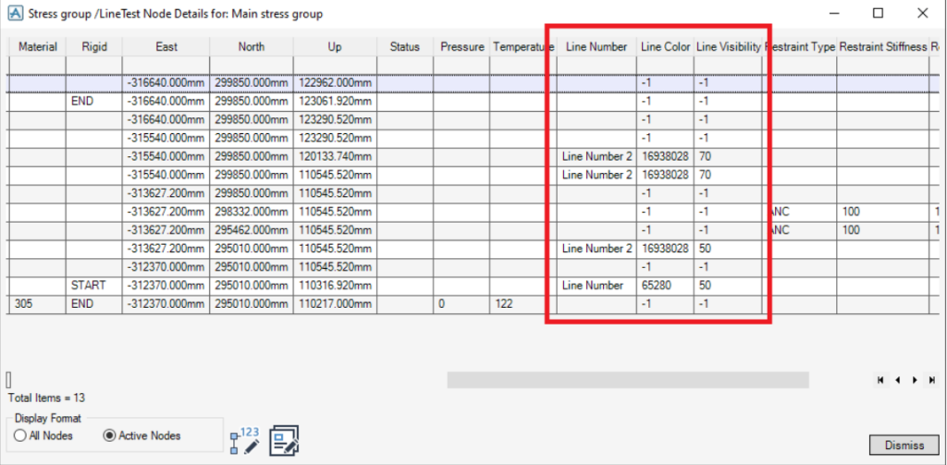Jump to last page arrow
Image resolution: width=947 pixels, height=465 pixels.
coord(931,380)
